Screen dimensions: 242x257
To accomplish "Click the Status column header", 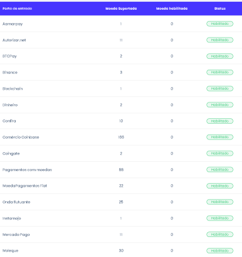I will pos(220,8).
